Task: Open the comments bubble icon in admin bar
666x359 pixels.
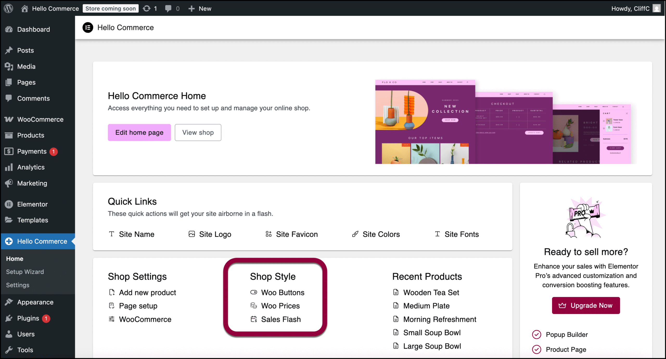Action: tap(168, 9)
